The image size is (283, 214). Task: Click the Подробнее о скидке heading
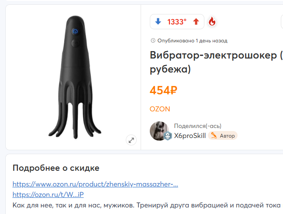point(56,168)
